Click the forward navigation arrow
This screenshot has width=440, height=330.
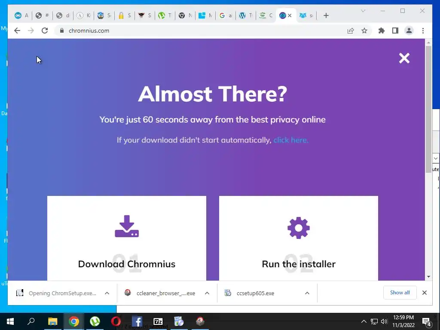(x=31, y=31)
